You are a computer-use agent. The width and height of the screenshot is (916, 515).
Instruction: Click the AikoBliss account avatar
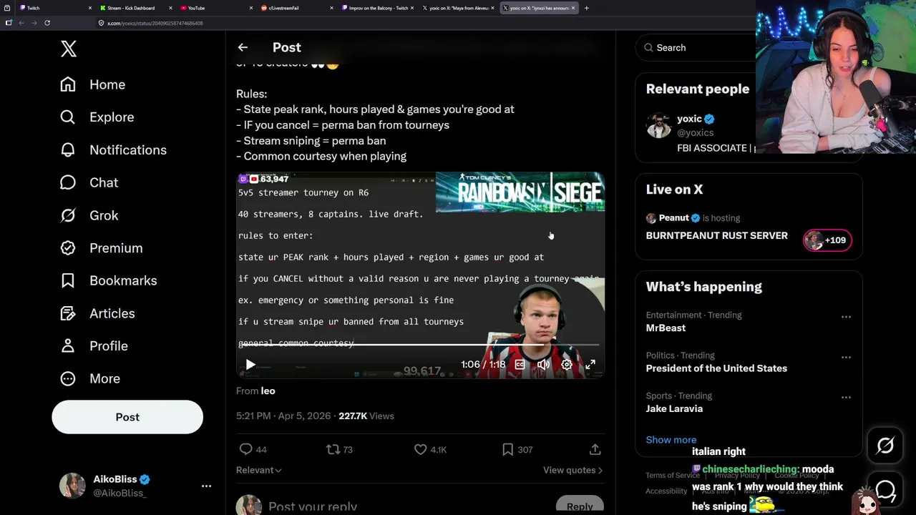(72, 486)
